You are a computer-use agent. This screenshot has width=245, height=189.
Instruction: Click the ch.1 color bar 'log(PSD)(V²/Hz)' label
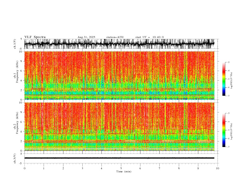[232, 81]
